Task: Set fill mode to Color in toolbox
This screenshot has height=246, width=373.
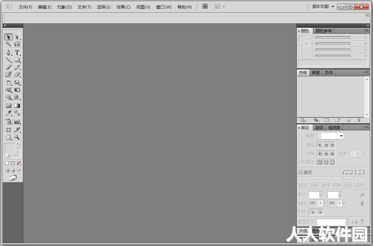Action: [7, 163]
